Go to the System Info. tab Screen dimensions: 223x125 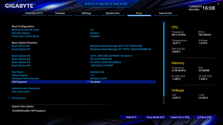[x=113, y=13]
